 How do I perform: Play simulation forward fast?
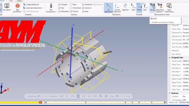pyautogui.click(x=84, y=96)
